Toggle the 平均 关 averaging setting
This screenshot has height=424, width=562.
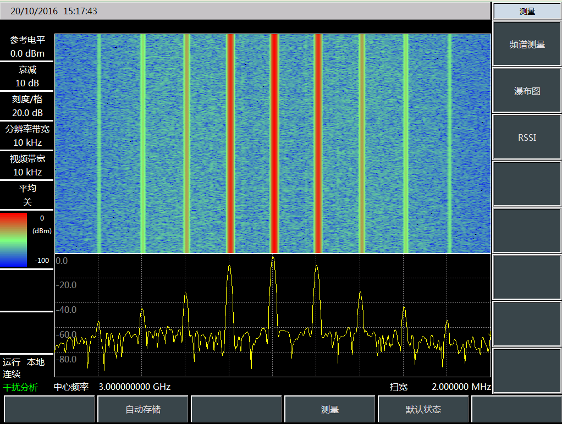coord(27,195)
